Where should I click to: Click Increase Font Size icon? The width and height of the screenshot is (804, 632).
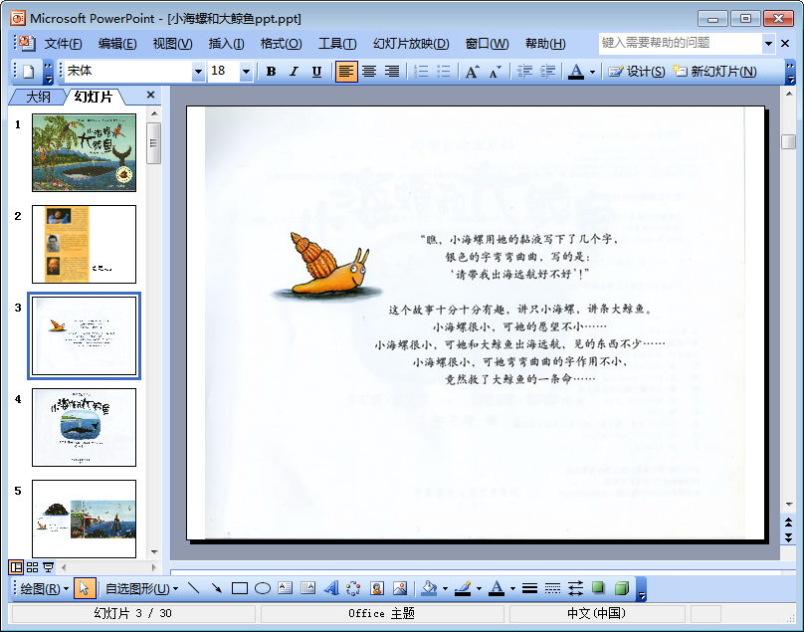coord(473,72)
